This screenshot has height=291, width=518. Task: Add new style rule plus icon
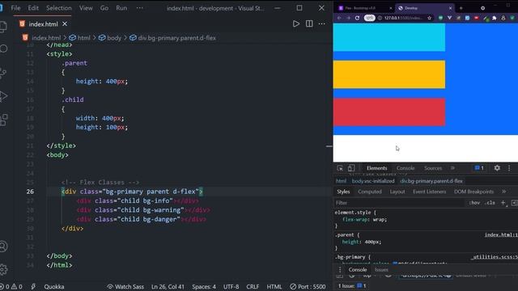pos(503,203)
